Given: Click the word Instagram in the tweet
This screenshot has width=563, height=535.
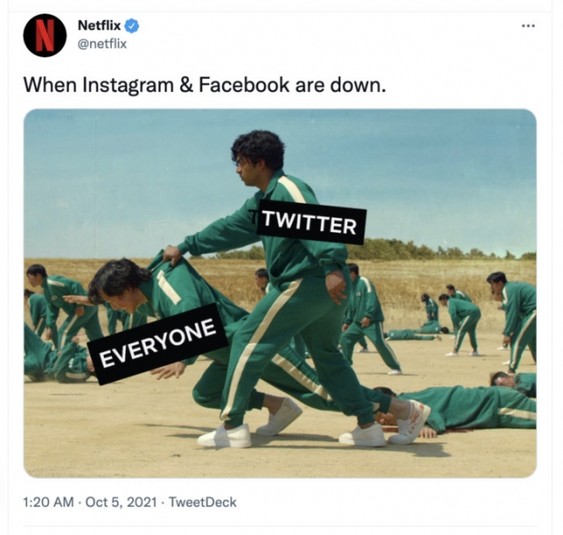Looking at the screenshot, I should coord(128,86).
